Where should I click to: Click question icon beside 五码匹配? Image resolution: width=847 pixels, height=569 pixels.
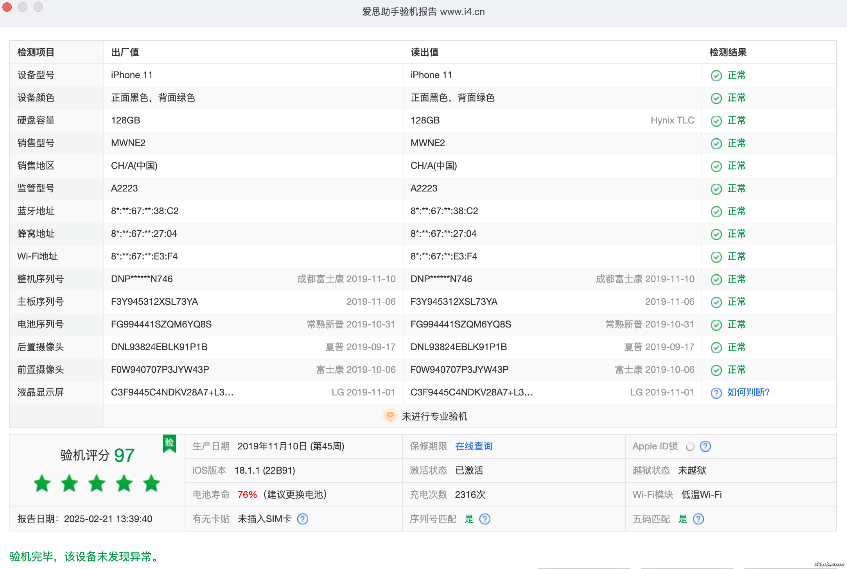tap(698, 519)
